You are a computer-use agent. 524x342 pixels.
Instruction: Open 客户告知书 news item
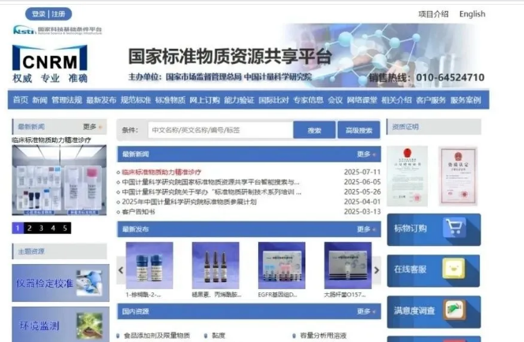point(138,211)
